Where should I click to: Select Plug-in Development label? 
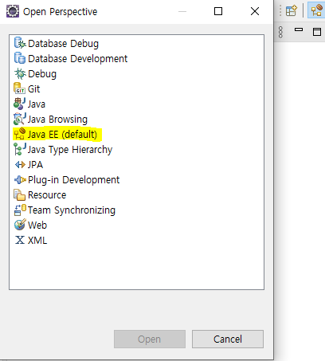point(73,180)
